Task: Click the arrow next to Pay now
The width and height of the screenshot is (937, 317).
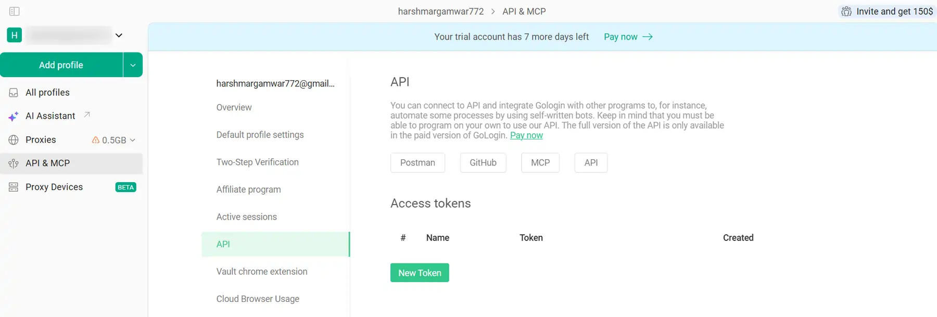Action: pos(648,37)
